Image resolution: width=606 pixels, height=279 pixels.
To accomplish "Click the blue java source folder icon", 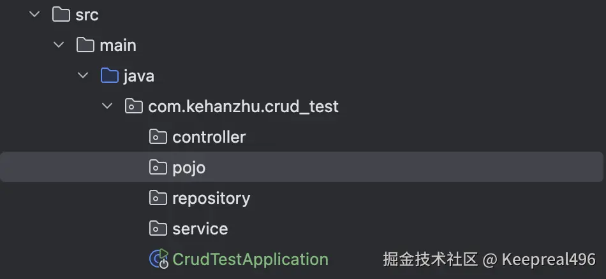I will click(x=110, y=76).
